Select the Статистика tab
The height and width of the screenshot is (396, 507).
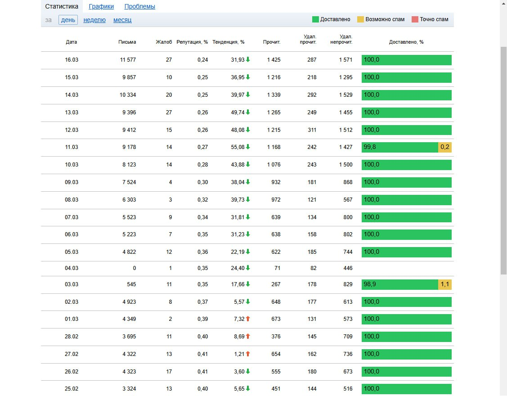62,6
